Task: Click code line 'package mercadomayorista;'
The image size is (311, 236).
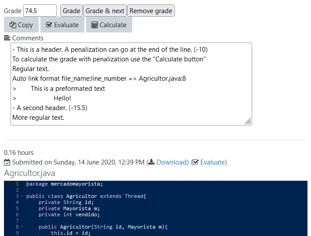Action: pos(65,184)
